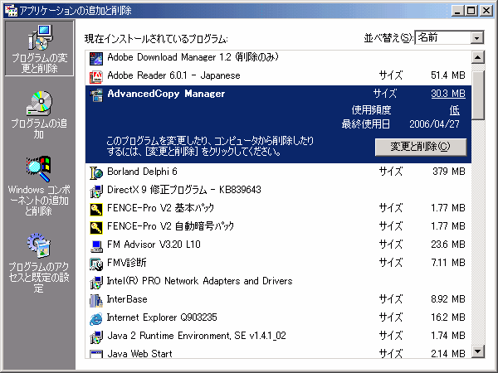
Task: Click 30.3 MB size link
Action: [x=448, y=94]
